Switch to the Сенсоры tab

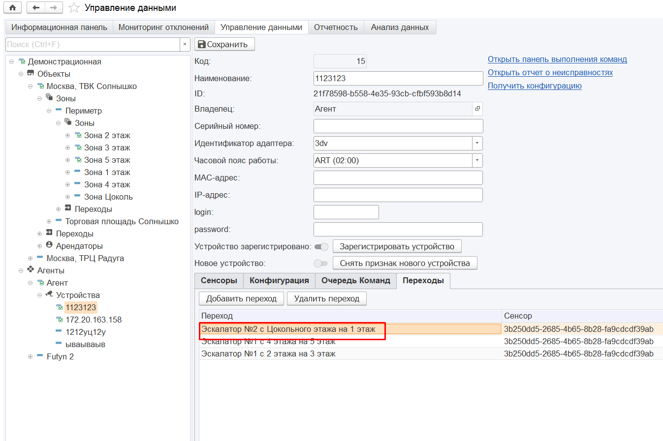tap(219, 280)
